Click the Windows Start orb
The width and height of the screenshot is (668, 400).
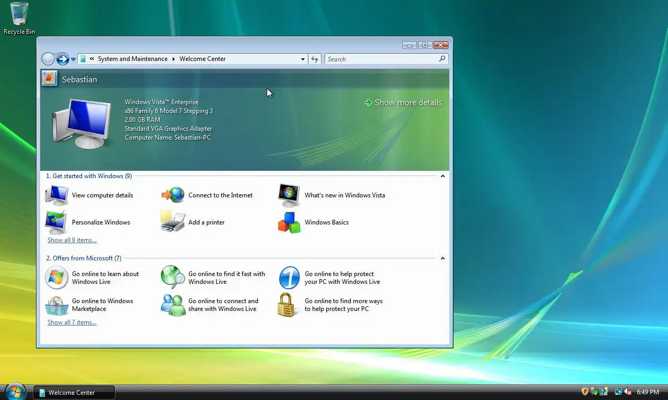[x=15, y=391]
